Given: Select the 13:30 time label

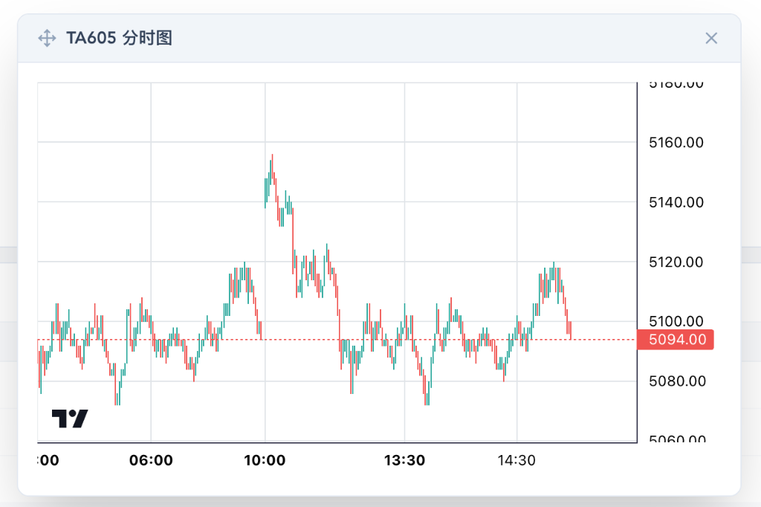Looking at the screenshot, I should coord(406,460).
